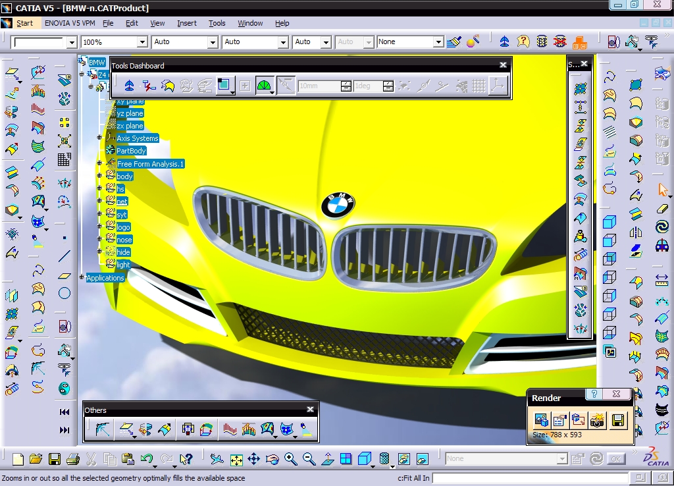Viewport: 674px width, 486px height.
Task: Open the 100% opacity dropdown
Action: point(142,42)
